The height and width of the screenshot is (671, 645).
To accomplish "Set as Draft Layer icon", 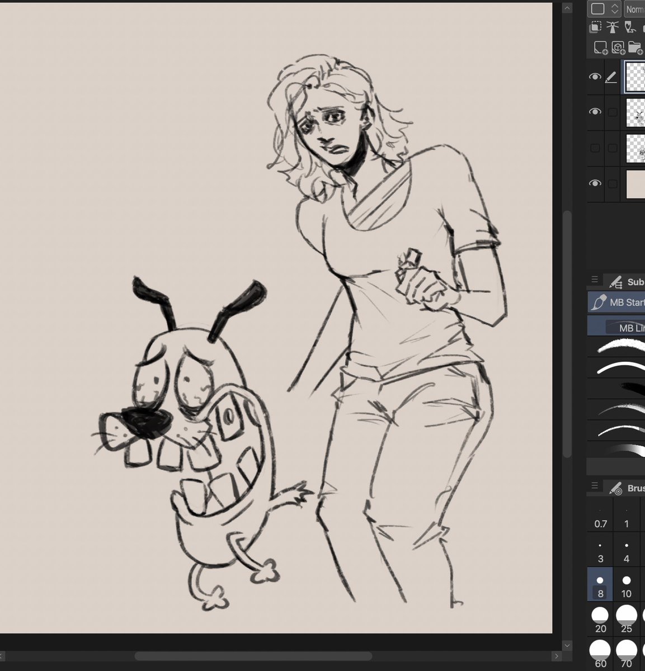I will coord(630,26).
